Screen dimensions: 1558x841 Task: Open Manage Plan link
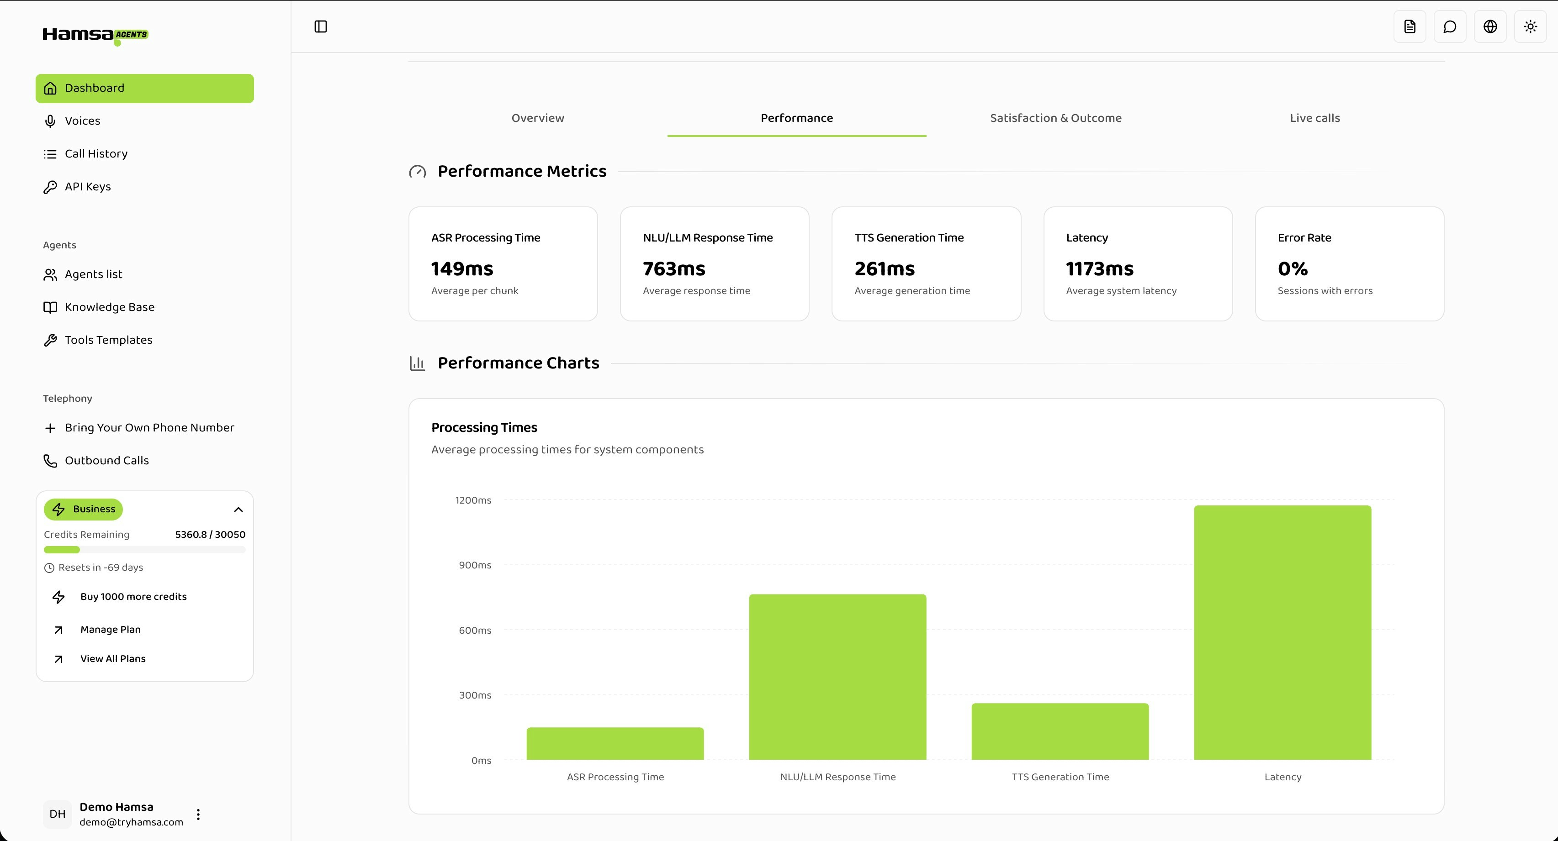[110, 630]
